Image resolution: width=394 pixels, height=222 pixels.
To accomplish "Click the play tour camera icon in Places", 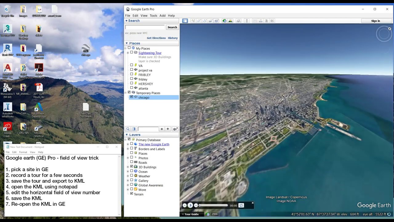I will [x=175, y=129].
